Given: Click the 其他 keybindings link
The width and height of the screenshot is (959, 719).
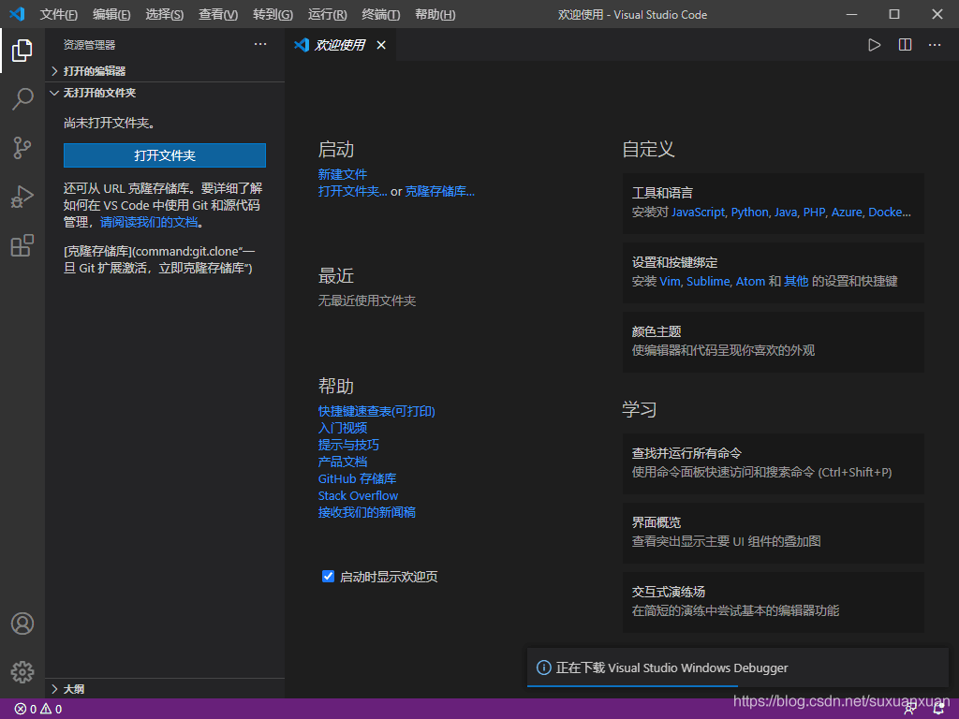Looking at the screenshot, I should (796, 281).
